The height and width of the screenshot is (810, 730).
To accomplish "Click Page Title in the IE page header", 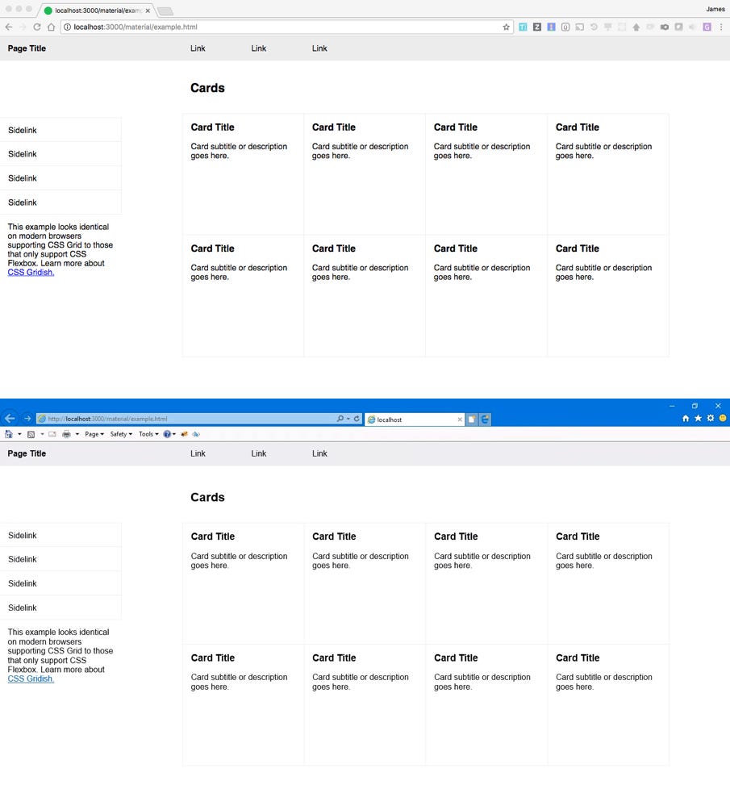I will click(27, 453).
